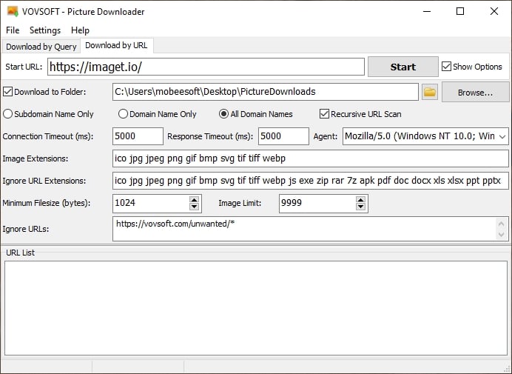Viewport: 512px width, 374px height.
Task: Click the Start URL input field
Action: [206, 67]
